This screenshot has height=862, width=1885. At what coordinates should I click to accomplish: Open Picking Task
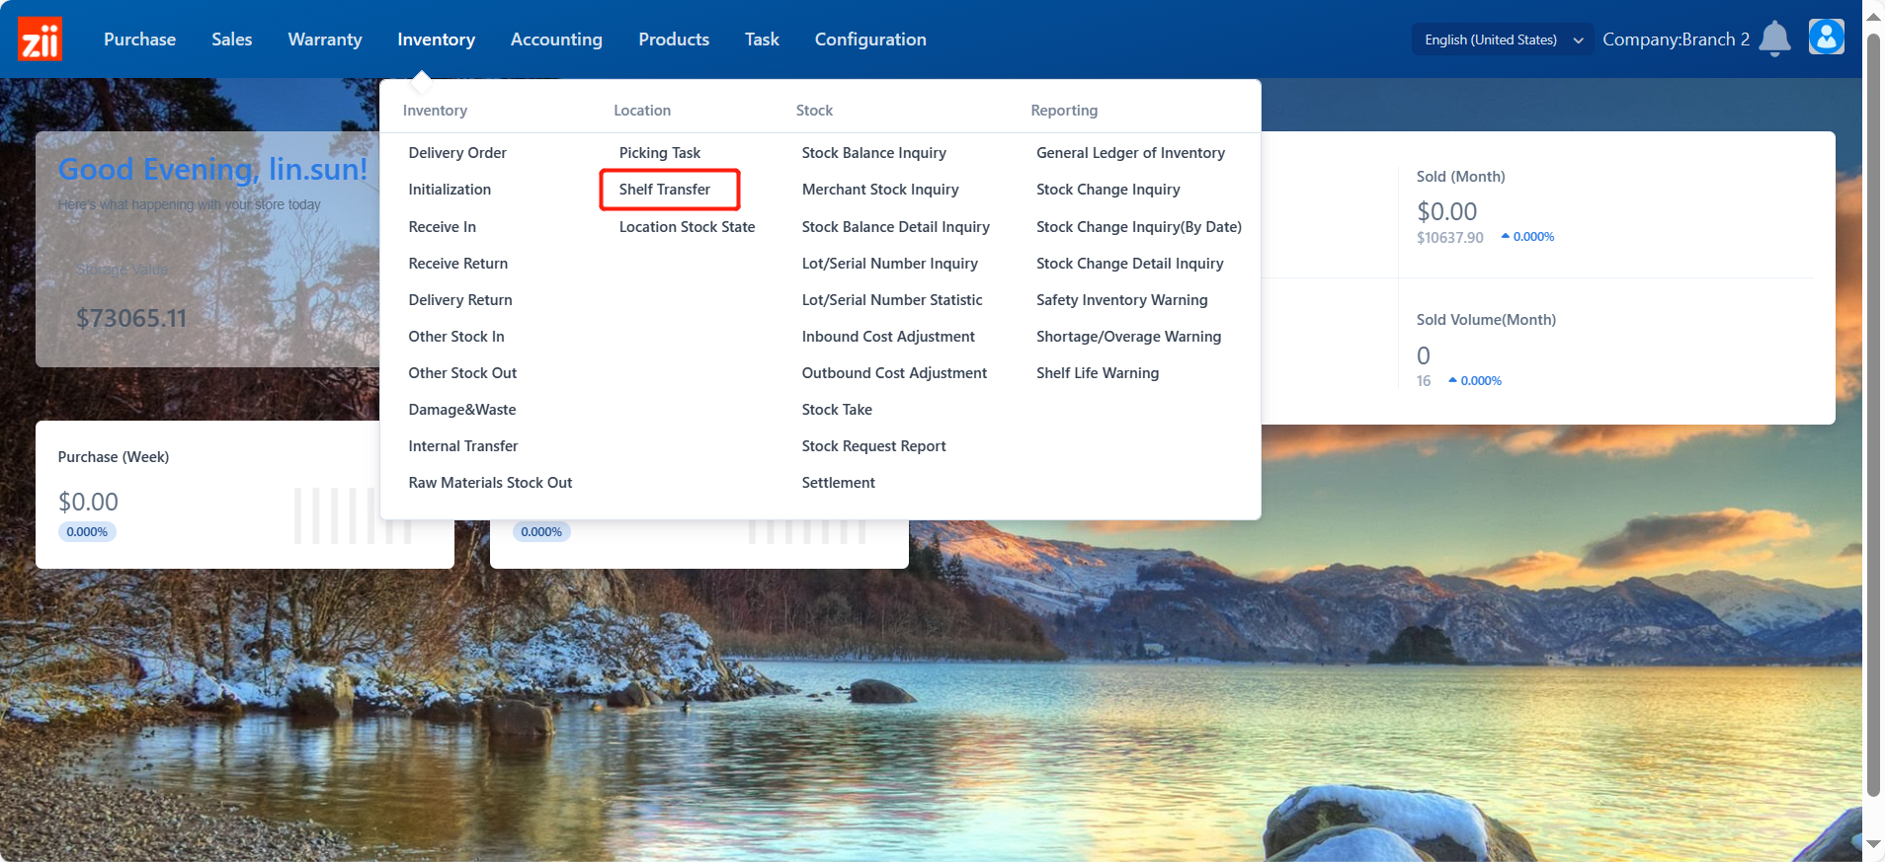point(660,153)
